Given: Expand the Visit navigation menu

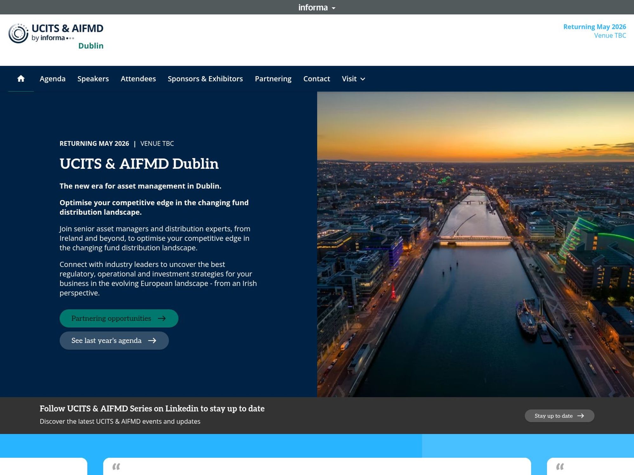Looking at the screenshot, I should pyautogui.click(x=353, y=79).
